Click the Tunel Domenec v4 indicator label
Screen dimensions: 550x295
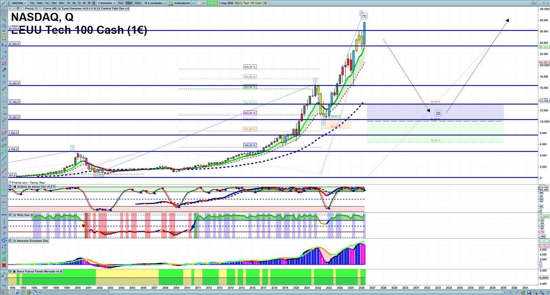coord(78,9)
